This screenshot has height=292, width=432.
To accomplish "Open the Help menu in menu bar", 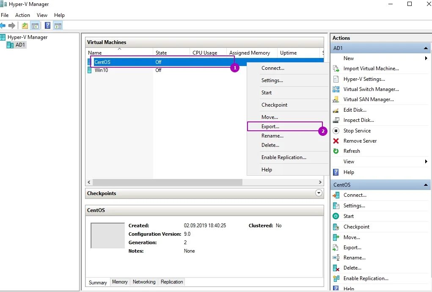I will click(59, 15).
